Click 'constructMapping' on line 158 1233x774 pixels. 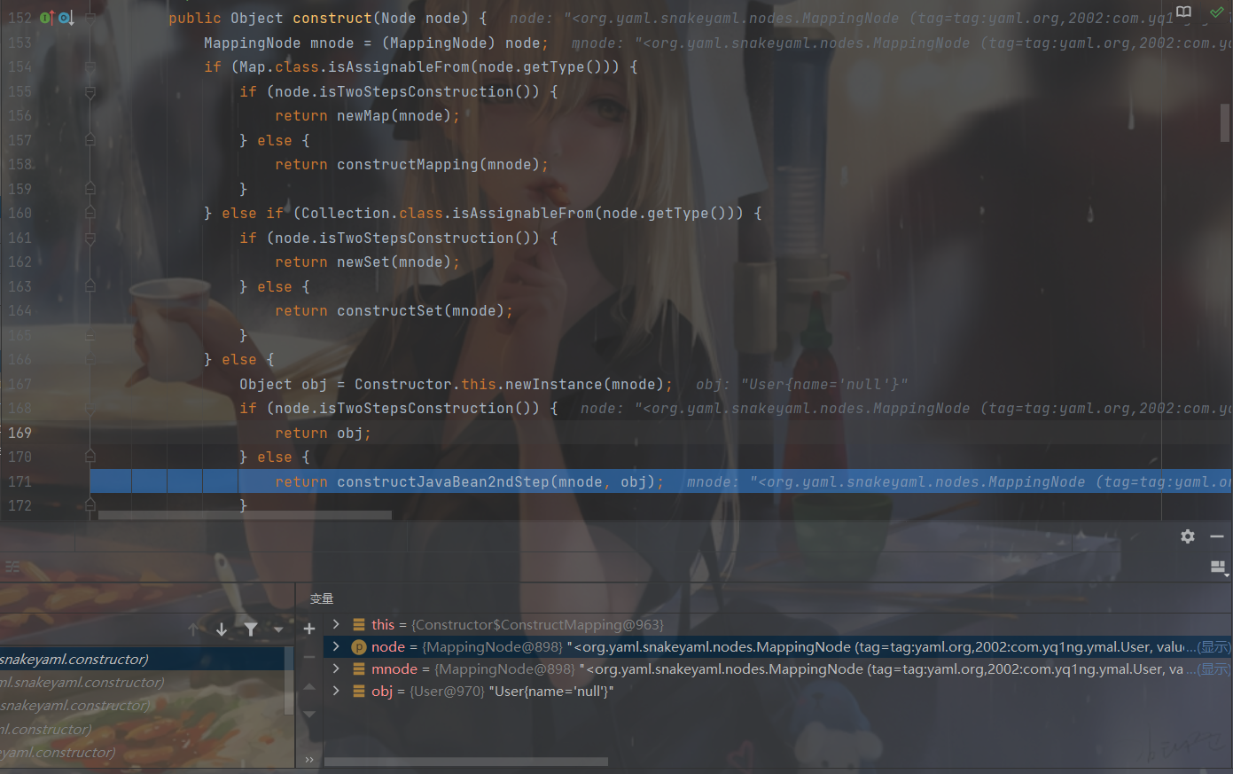(408, 164)
